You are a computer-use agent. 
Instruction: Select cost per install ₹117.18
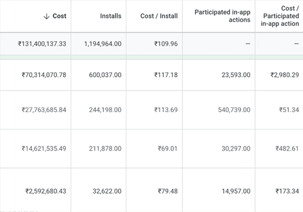tap(166, 75)
